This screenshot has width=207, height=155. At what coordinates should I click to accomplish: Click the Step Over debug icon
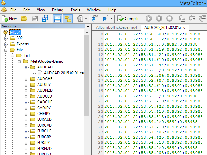192,18
